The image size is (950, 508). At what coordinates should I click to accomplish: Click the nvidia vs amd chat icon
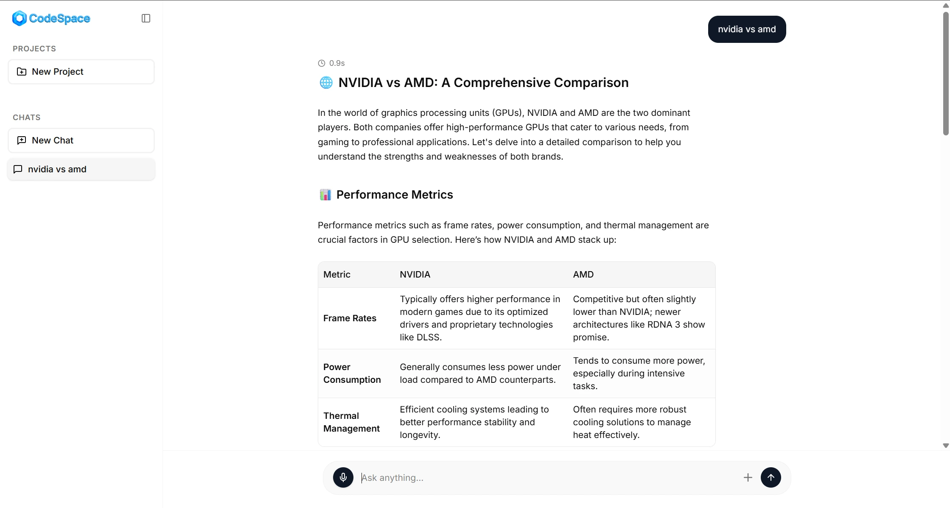[18, 169]
